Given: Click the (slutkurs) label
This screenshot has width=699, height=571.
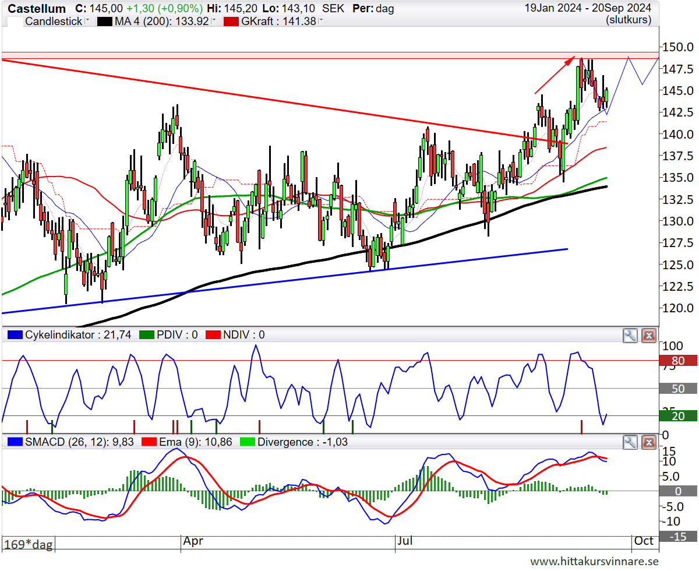Looking at the screenshot, I should click(629, 20).
